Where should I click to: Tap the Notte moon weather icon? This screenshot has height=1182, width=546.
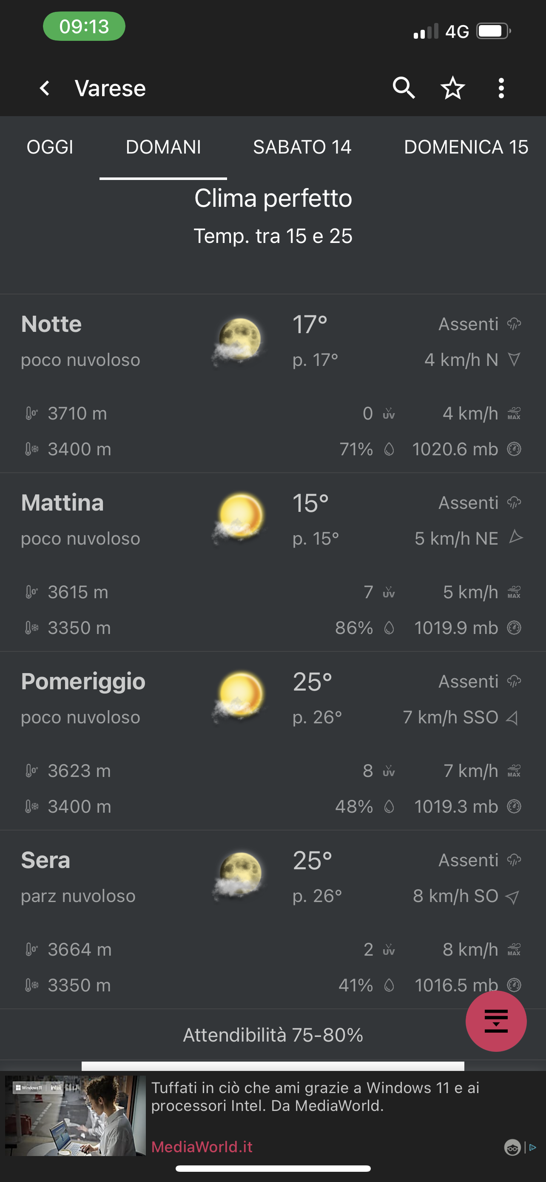[239, 341]
